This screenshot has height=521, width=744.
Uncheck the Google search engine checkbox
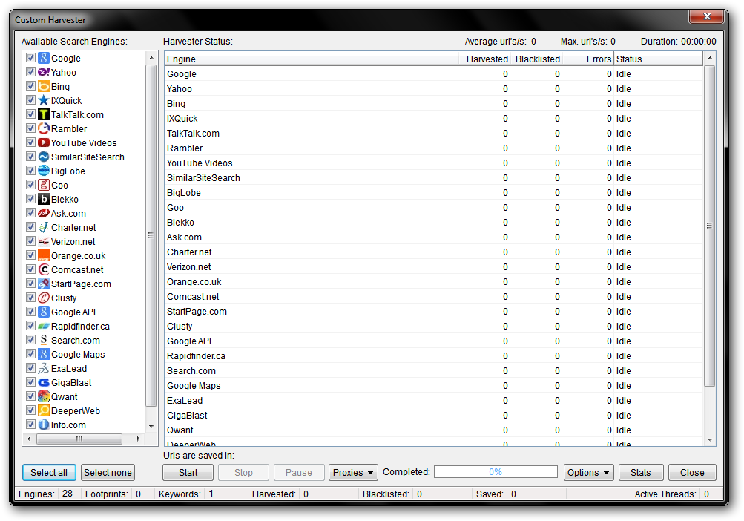point(31,58)
